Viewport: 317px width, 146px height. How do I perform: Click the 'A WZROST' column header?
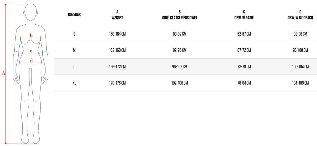coord(117,15)
